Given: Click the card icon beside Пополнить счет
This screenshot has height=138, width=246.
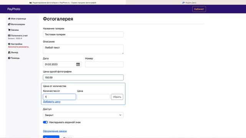Looking at the screenshot, I should pos(9,36).
